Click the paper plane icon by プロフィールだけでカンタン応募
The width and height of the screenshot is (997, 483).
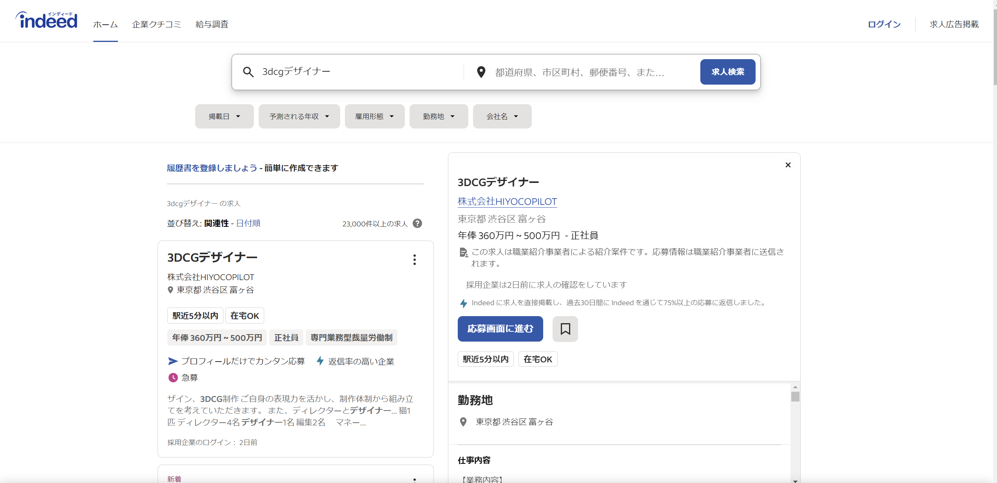pyautogui.click(x=173, y=361)
